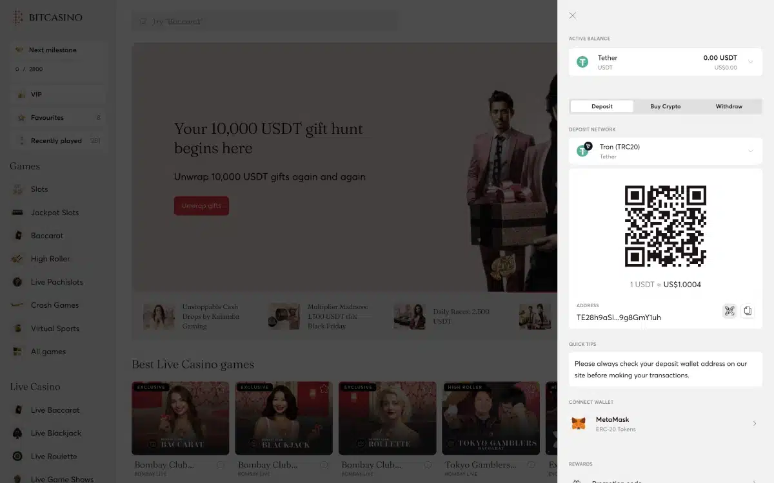Click the All games icon
Viewport: 774px width, 483px height.
pos(18,352)
